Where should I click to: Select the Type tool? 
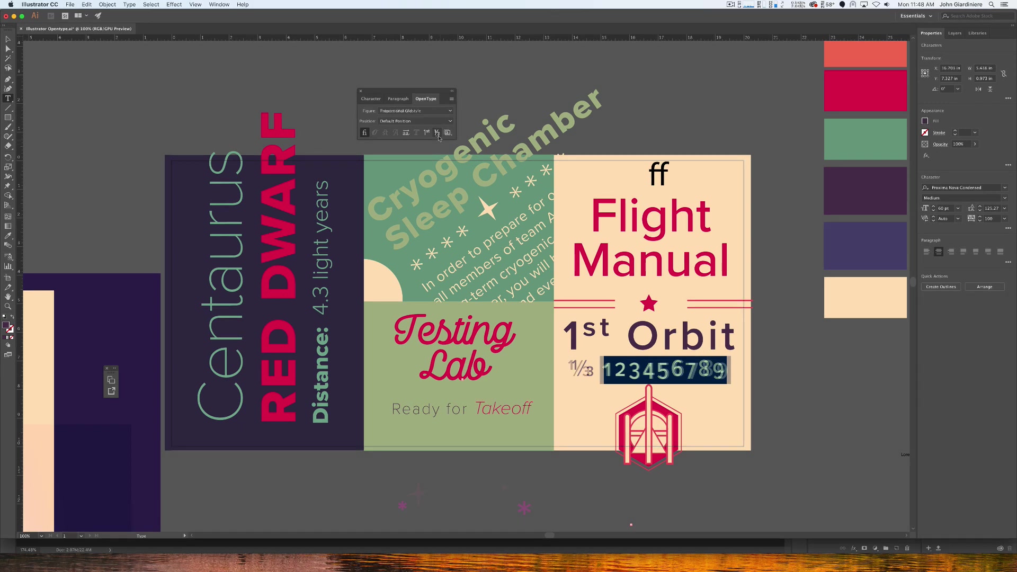coord(8,99)
